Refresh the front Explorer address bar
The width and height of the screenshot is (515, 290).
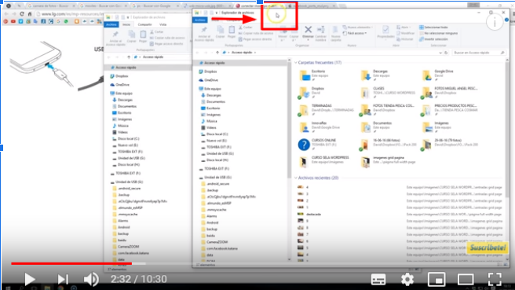tap(446, 53)
